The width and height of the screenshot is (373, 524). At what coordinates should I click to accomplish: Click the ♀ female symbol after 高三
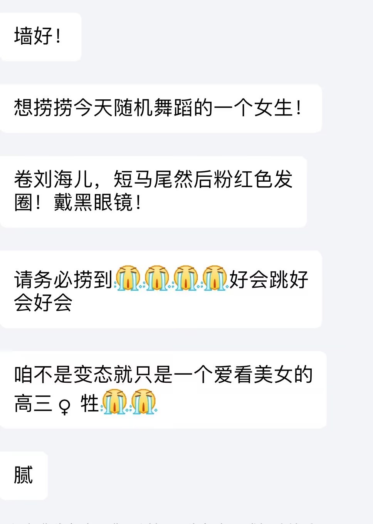[x=65, y=405]
